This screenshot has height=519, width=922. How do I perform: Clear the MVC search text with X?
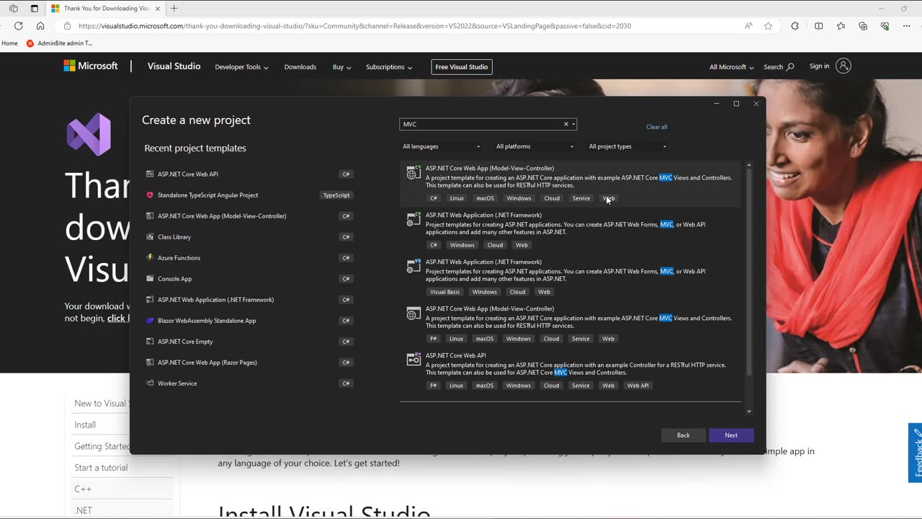[x=566, y=124]
